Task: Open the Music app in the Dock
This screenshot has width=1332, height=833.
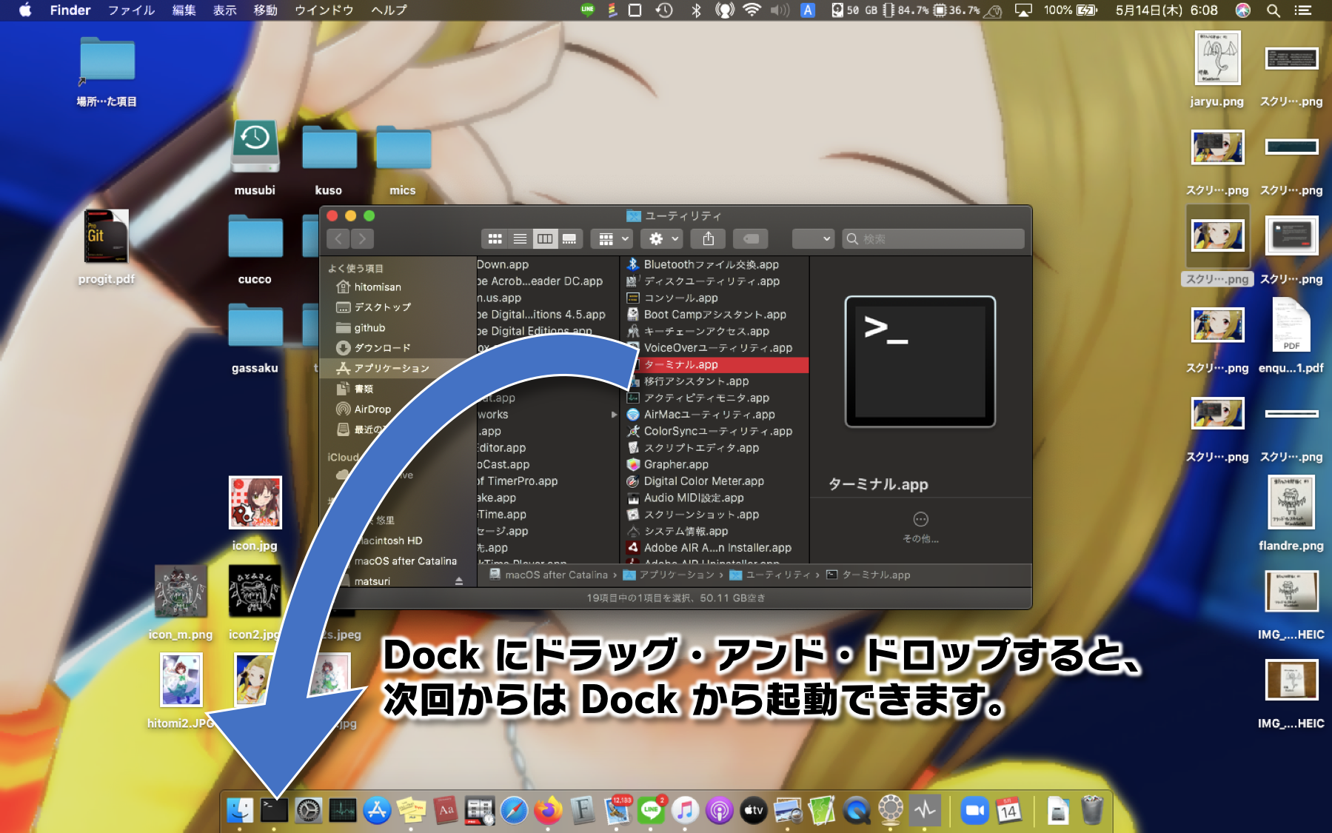Action: pos(685,810)
